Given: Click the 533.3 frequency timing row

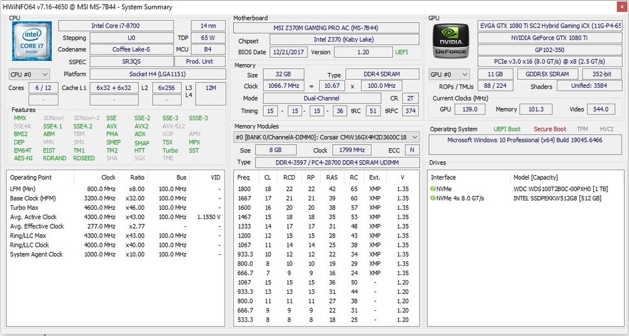Looking at the screenshot, I should 326,320.
